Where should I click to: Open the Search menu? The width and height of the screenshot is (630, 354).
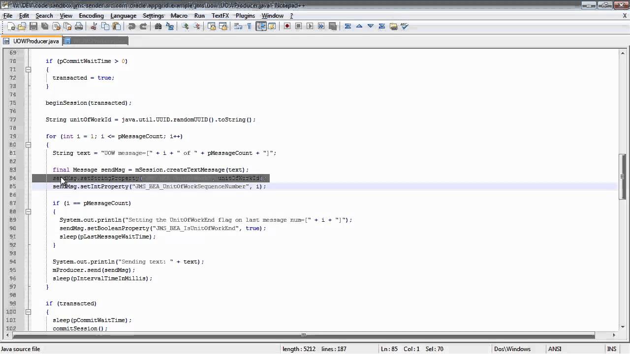pyautogui.click(x=44, y=16)
